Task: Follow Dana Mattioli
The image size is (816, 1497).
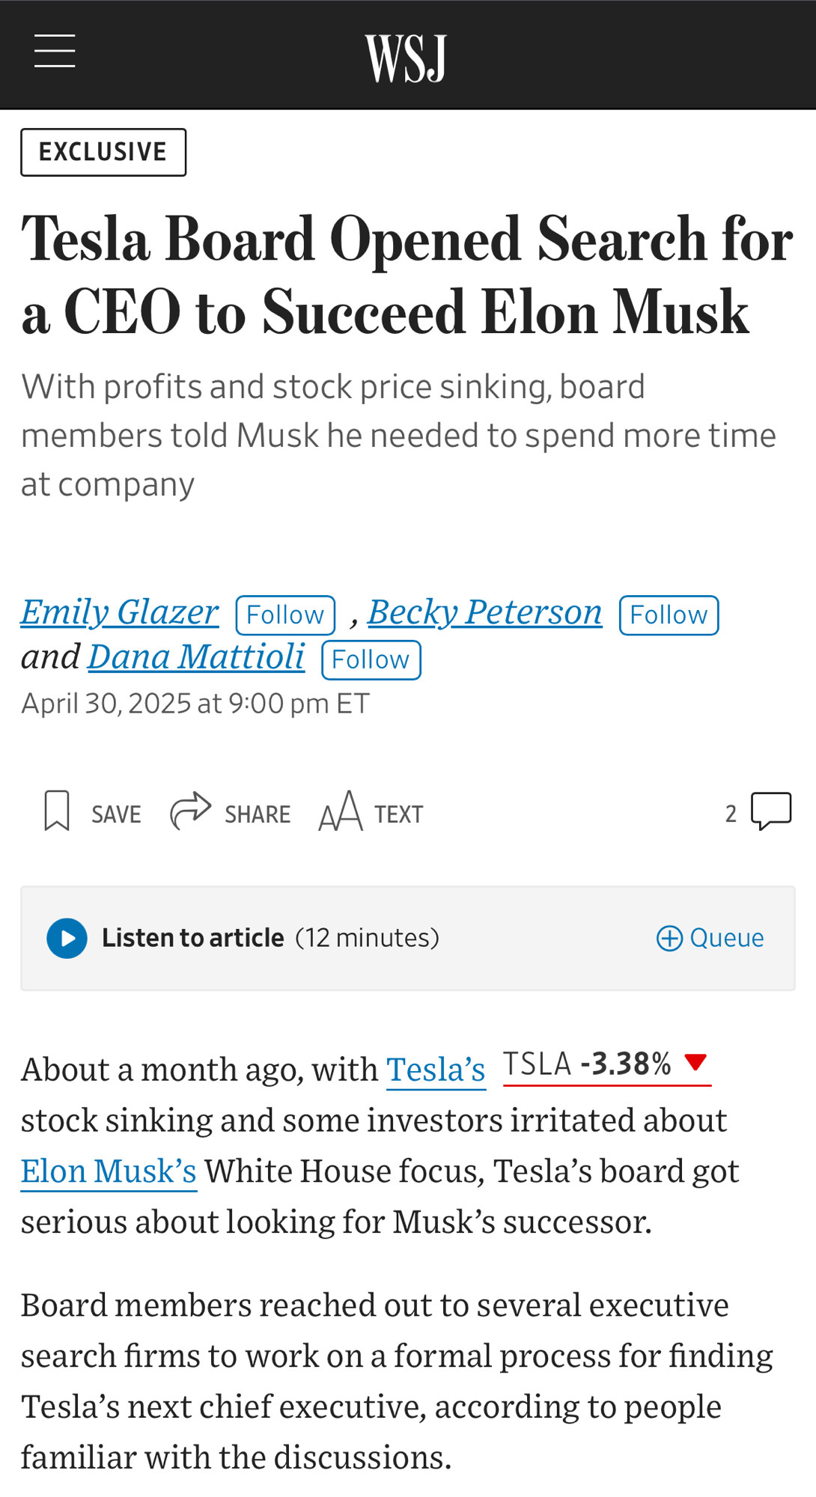Action: pyautogui.click(x=371, y=660)
